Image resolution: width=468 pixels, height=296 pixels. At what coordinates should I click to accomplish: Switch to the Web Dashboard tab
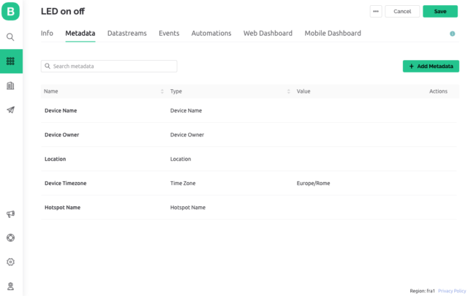268,34
